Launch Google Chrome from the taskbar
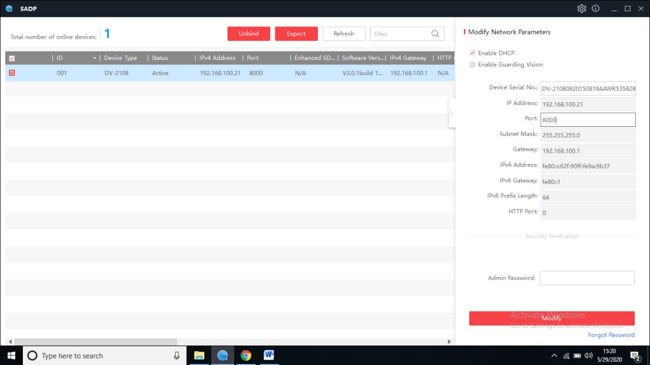 [246, 355]
